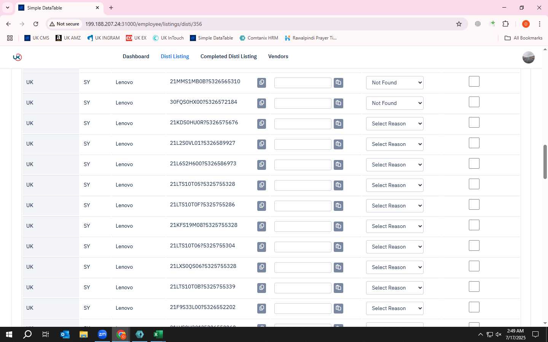Click paste icon beside input in 21L2S0VL01 row

point(338,144)
